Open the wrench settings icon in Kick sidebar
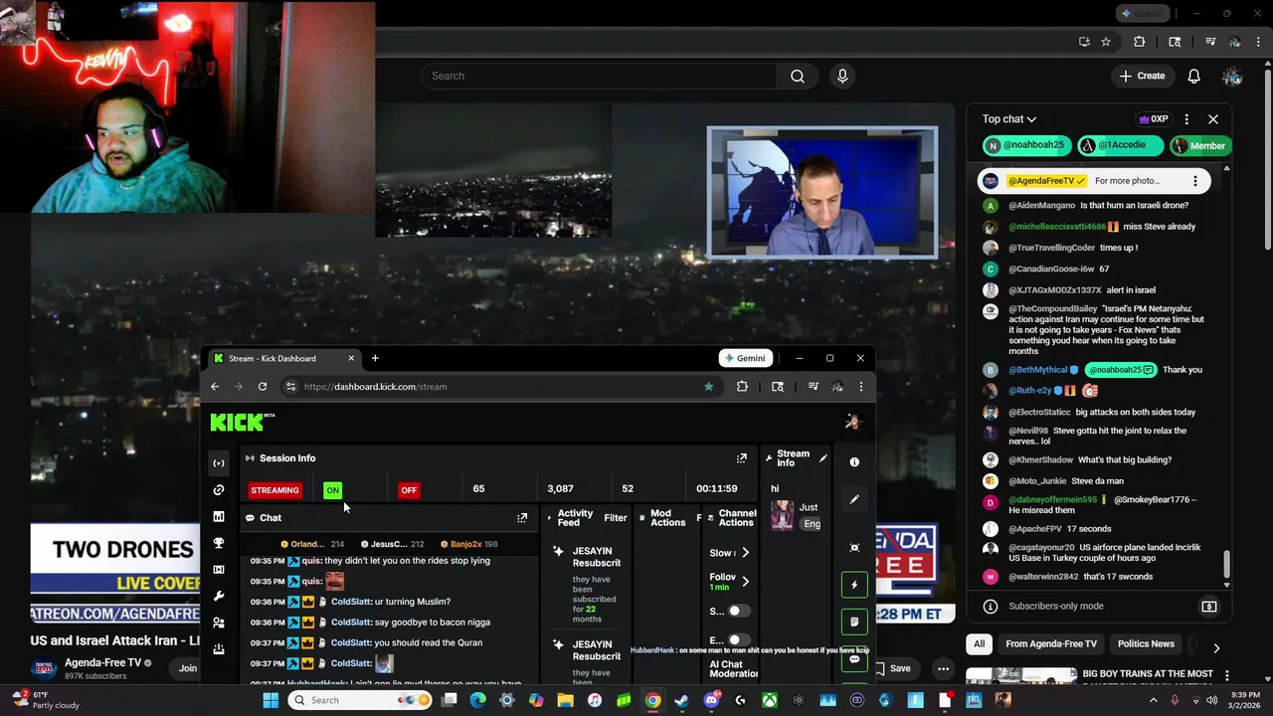The image size is (1273, 716). coord(219,597)
